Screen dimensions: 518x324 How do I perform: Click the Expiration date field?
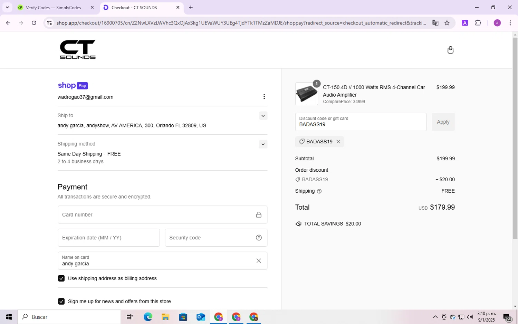108,238
